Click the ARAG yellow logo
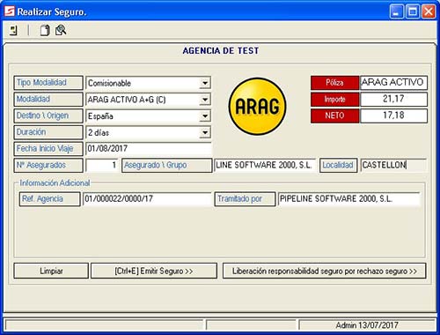The height and width of the screenshot is (335, 440). [x=257, y=106]
